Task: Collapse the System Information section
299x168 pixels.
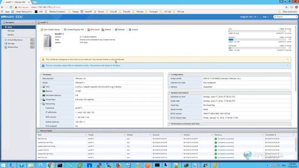Action: (170, 93)
